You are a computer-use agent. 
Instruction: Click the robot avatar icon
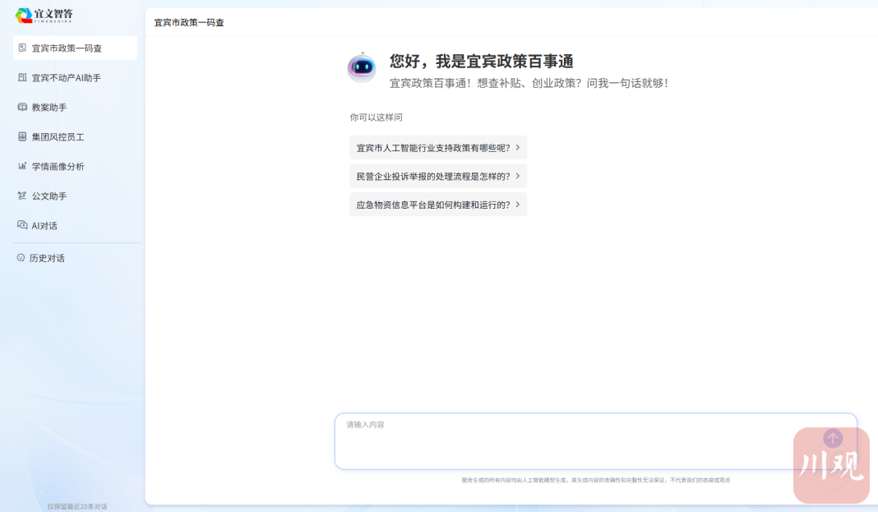[362, 67]
